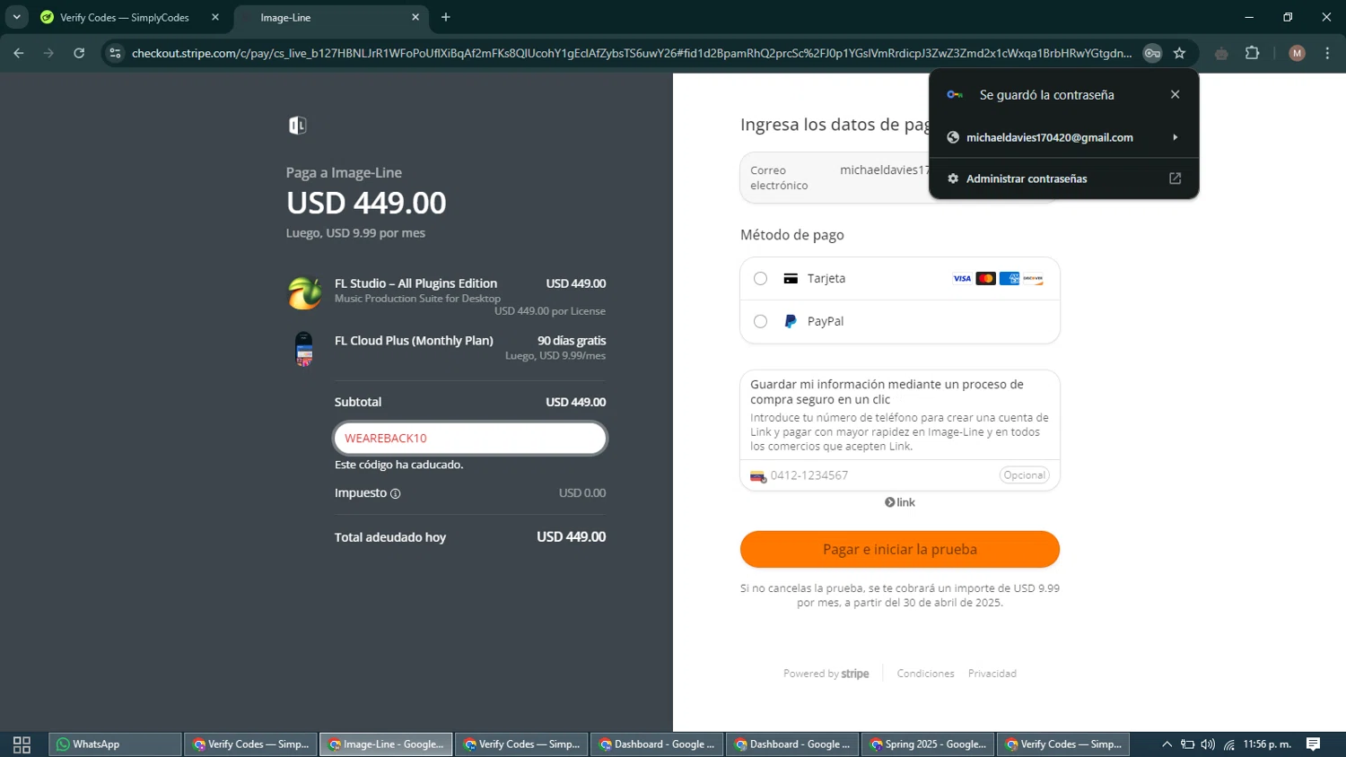Close the Image-Line tab
Viewport: 1346px width, 757px height.
[415, 17]
